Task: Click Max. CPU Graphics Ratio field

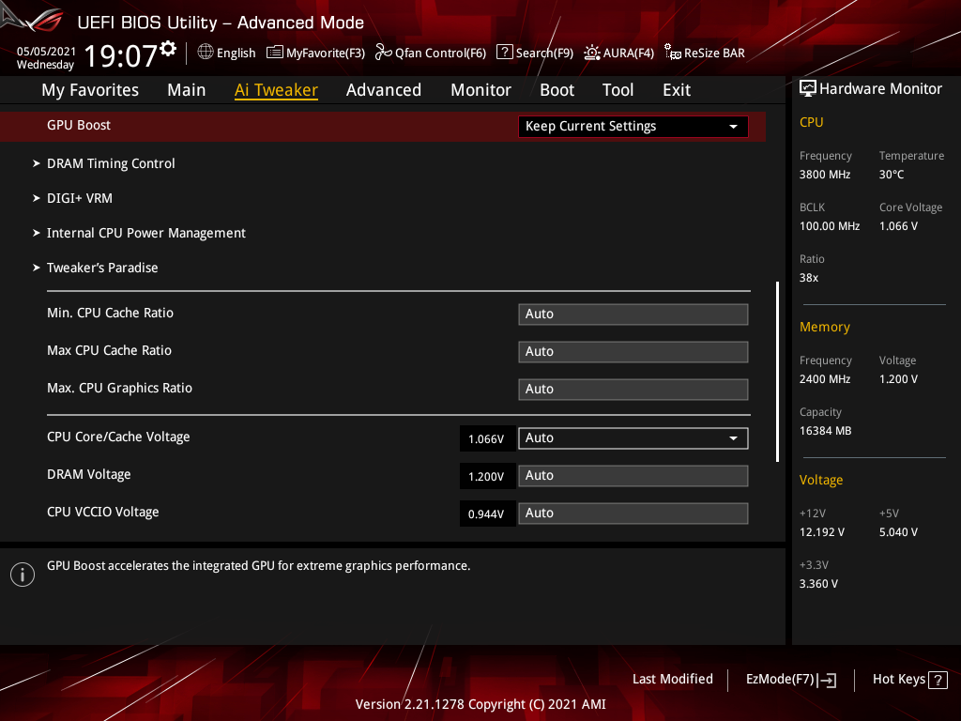Action: pos(633,390)
